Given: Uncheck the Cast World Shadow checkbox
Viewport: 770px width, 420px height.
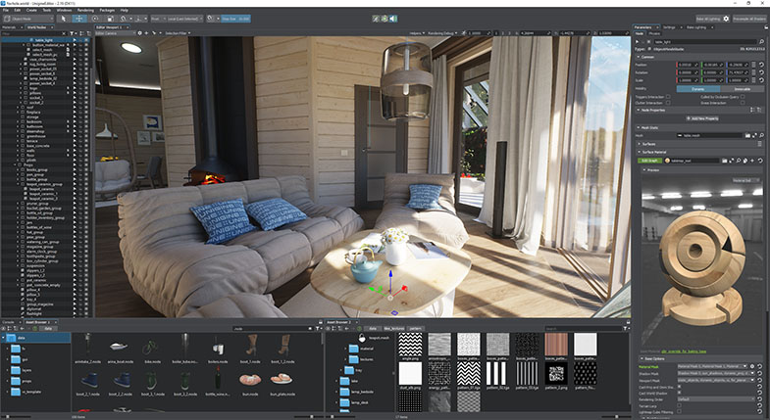Looking at the screenshot, I should tap(679, 393).
